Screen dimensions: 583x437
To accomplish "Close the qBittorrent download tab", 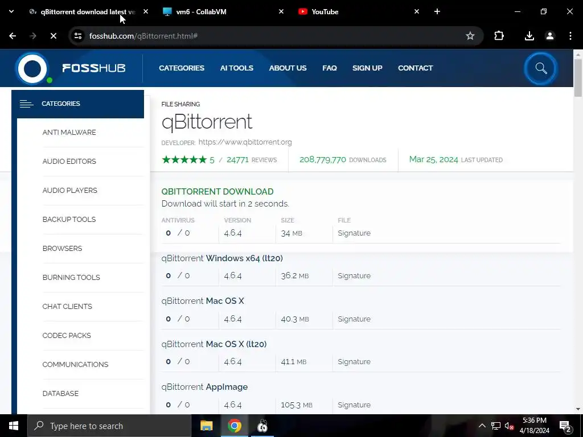I will pyautogui.click(x=146, y=11).
